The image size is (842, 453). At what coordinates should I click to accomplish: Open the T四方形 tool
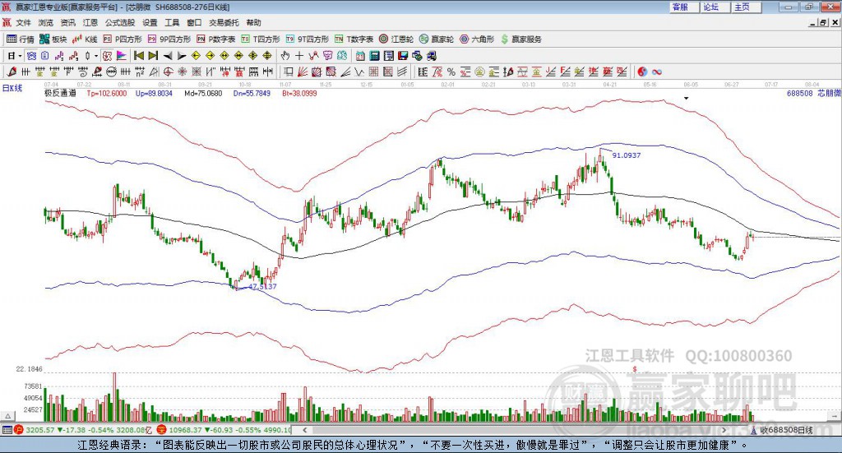coord(261,39)
